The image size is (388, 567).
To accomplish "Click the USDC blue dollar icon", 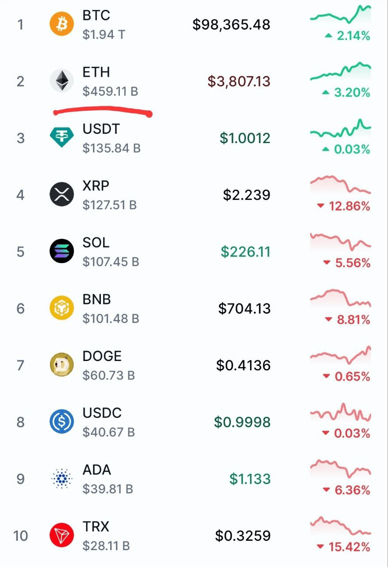I will (x=61, y=422).
